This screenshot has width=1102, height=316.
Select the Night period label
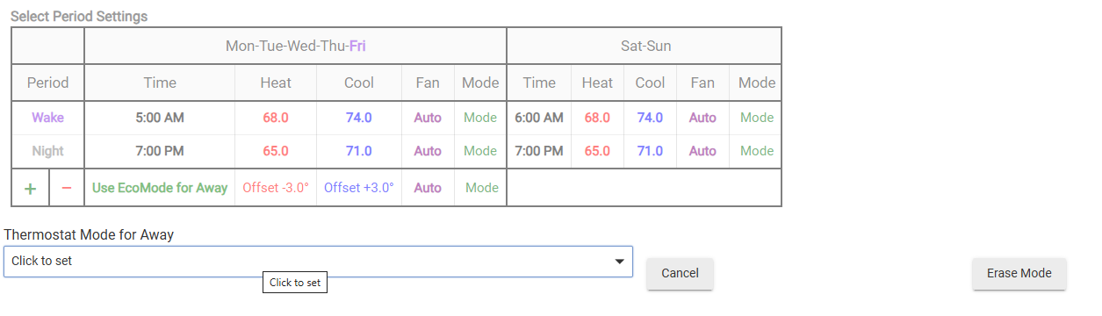pos(47,151)
